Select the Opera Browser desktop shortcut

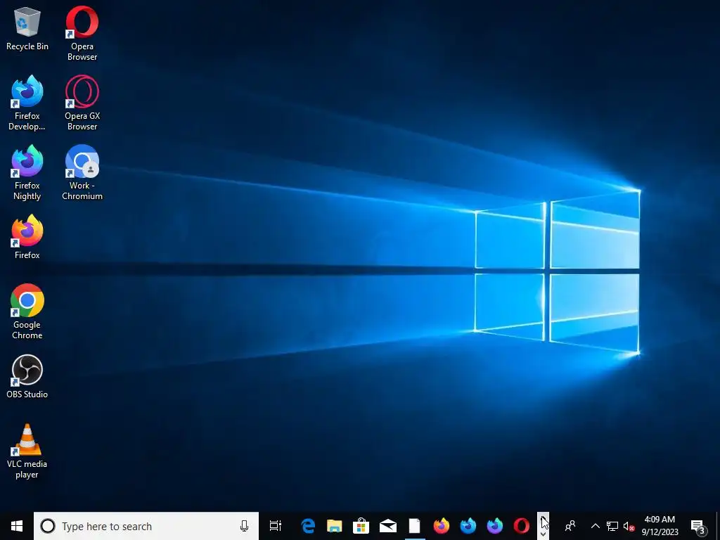82,33
